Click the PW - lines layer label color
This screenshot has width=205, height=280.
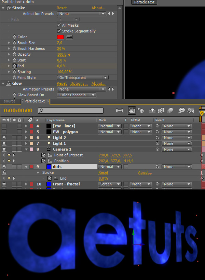tap(31, 126)
